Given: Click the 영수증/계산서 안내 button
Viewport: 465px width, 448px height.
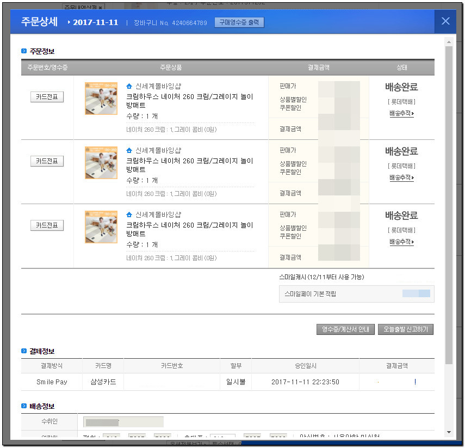Looking at the screenshot, I should click(345, 329).
